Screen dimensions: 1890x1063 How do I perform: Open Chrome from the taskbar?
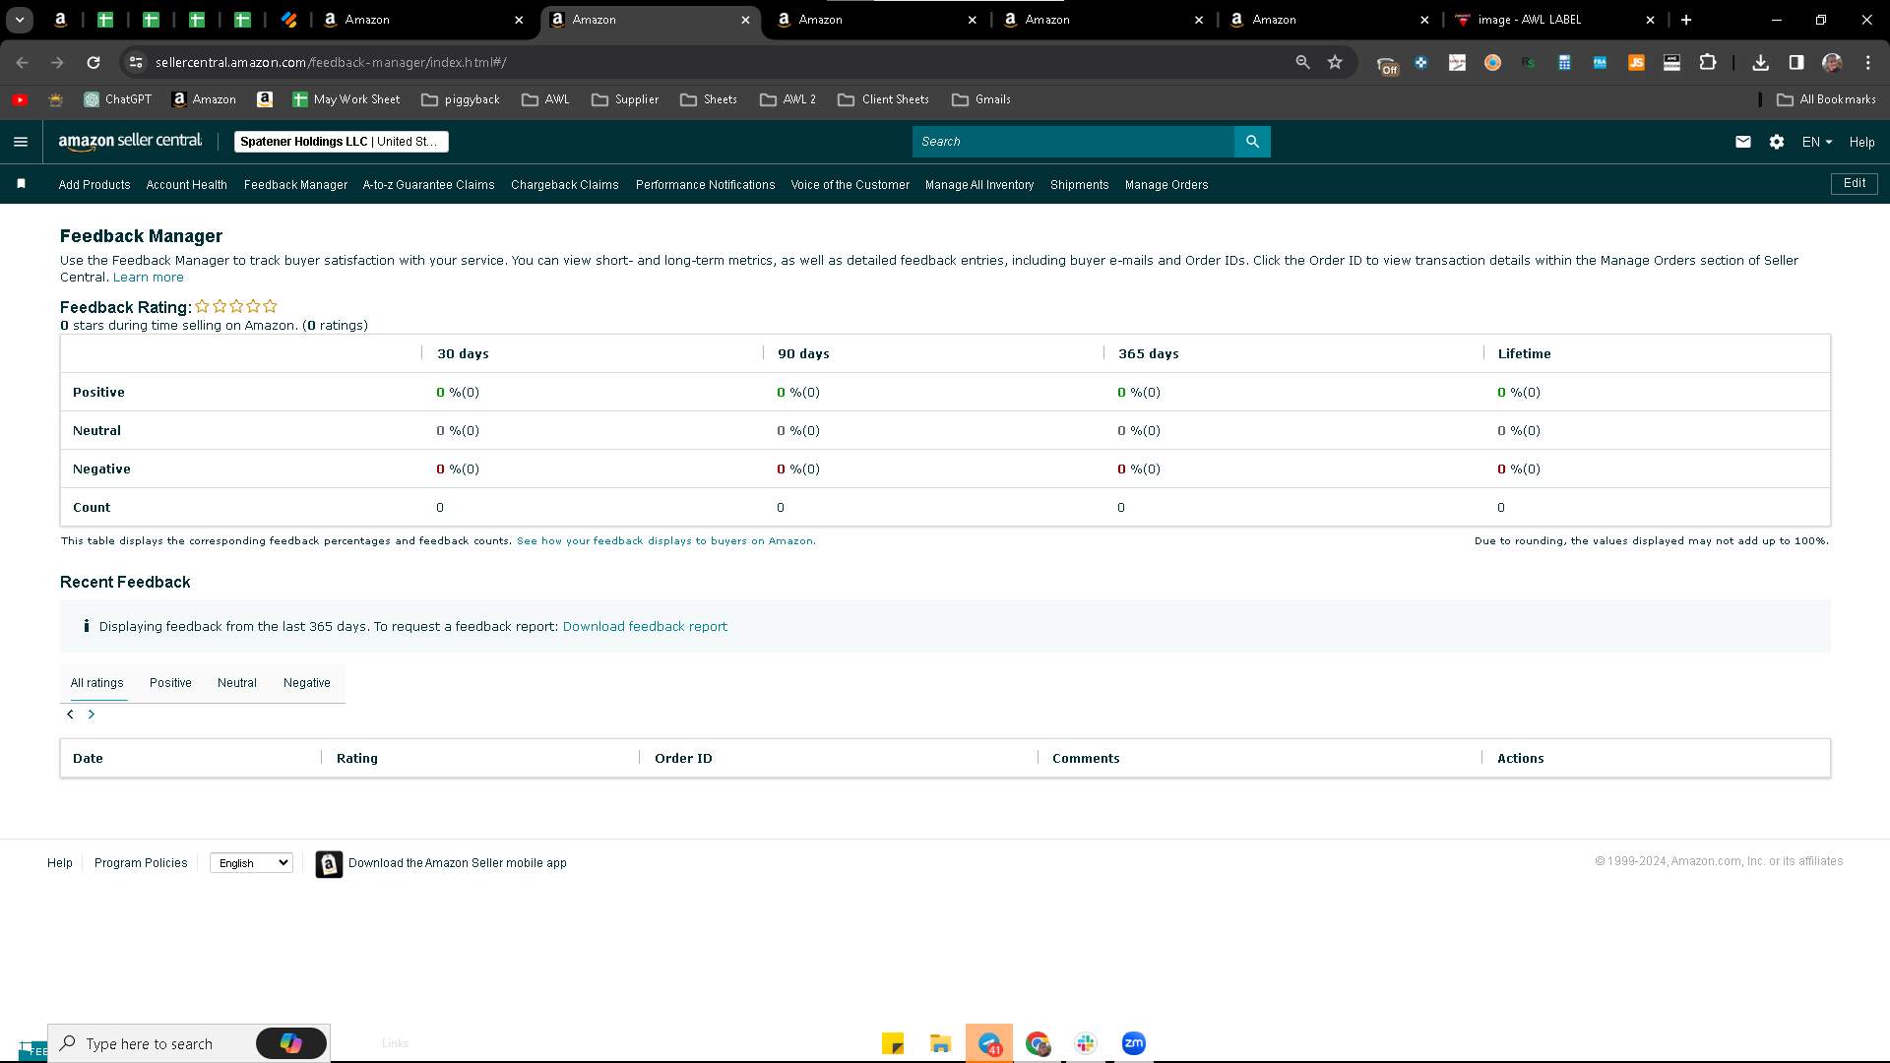coord(1038,1043)
